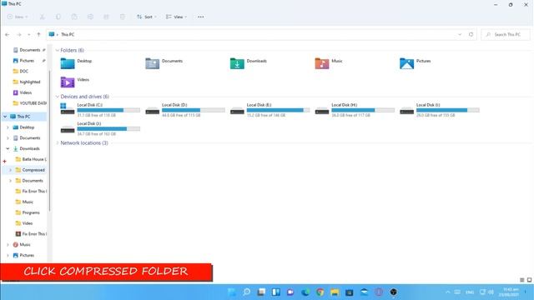
Task: Collapse the Folders (6) group
Action: point(58,50)
